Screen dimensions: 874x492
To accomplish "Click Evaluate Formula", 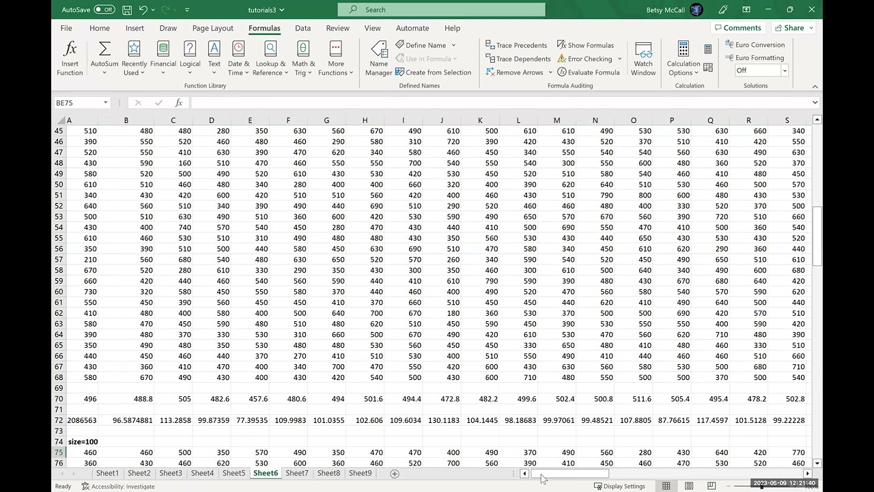I will [589, 72].
